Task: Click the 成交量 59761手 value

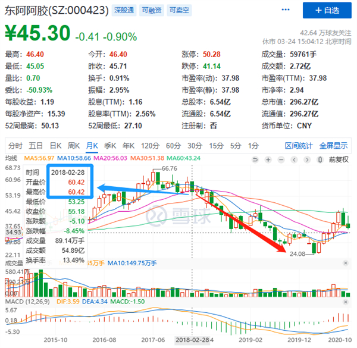Action: (303, 54)
